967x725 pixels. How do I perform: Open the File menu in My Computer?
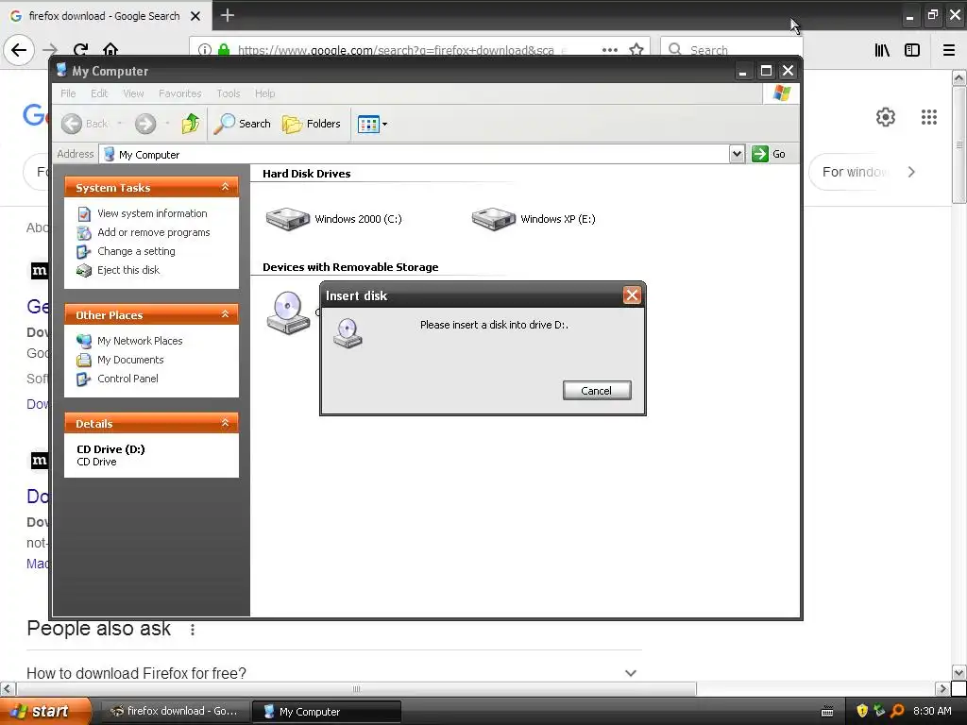tap(68, 93)
